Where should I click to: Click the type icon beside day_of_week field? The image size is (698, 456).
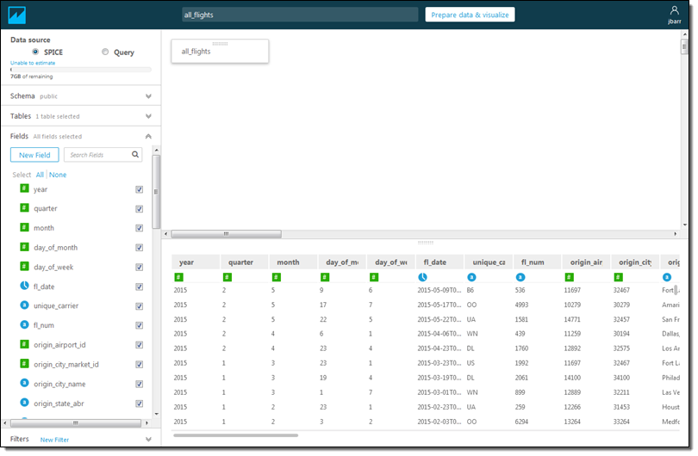coord(24,267)
